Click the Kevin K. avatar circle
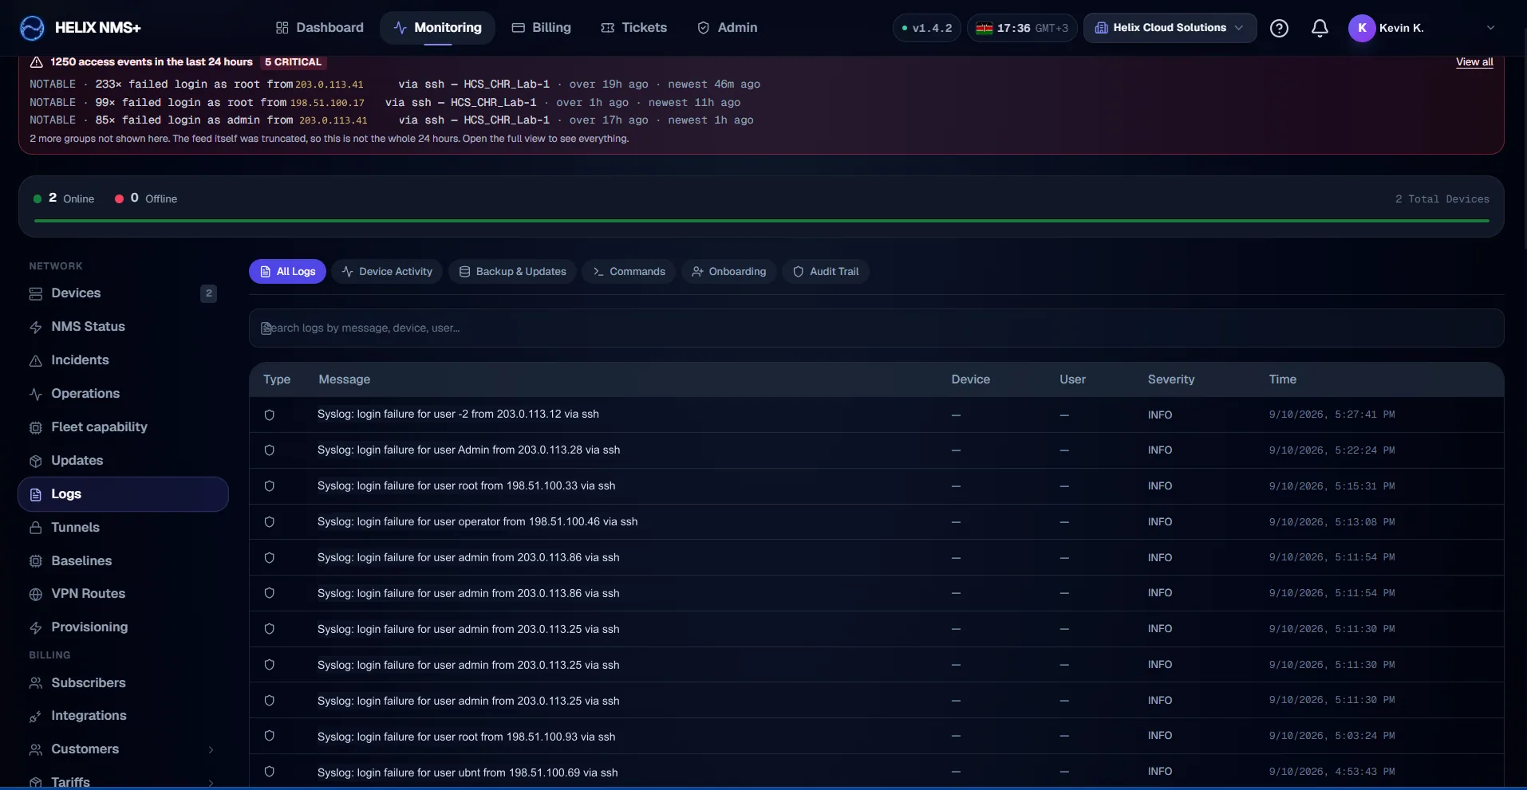Screen dimensions: 1527x790 click(1362, 28)
